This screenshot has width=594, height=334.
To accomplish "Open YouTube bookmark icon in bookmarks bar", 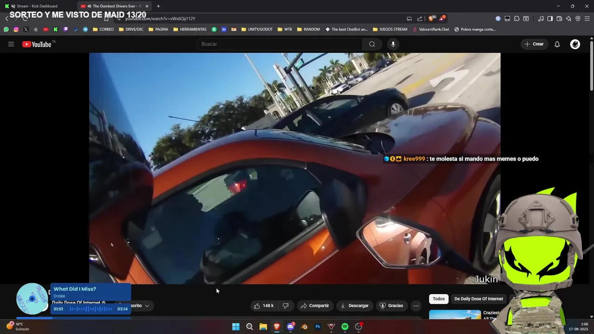I will coord(45,29).
